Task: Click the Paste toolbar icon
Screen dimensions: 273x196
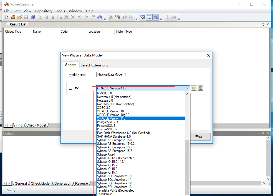Action: [x=66, y=17]
